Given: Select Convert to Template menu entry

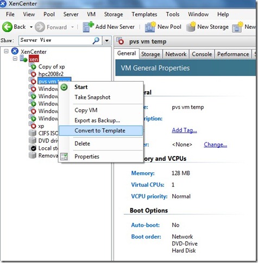Looking at the screenshot, I should click(101, 130).
